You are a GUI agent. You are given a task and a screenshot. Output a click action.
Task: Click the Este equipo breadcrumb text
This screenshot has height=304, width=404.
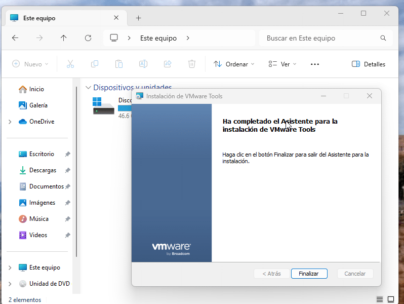[x=158, y=38]
